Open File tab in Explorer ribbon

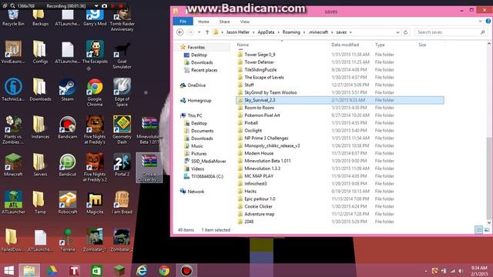[183, 22]
